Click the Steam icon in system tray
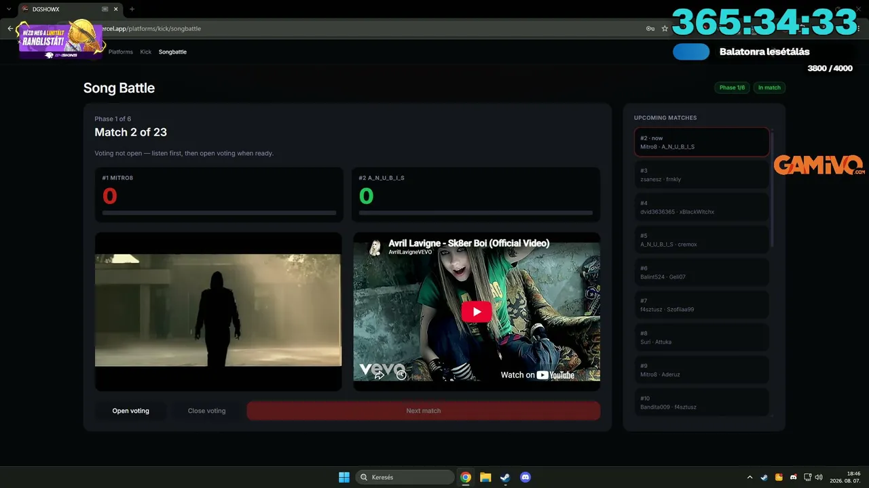This screenshot has width=869, height=488. tap(764, 477)
